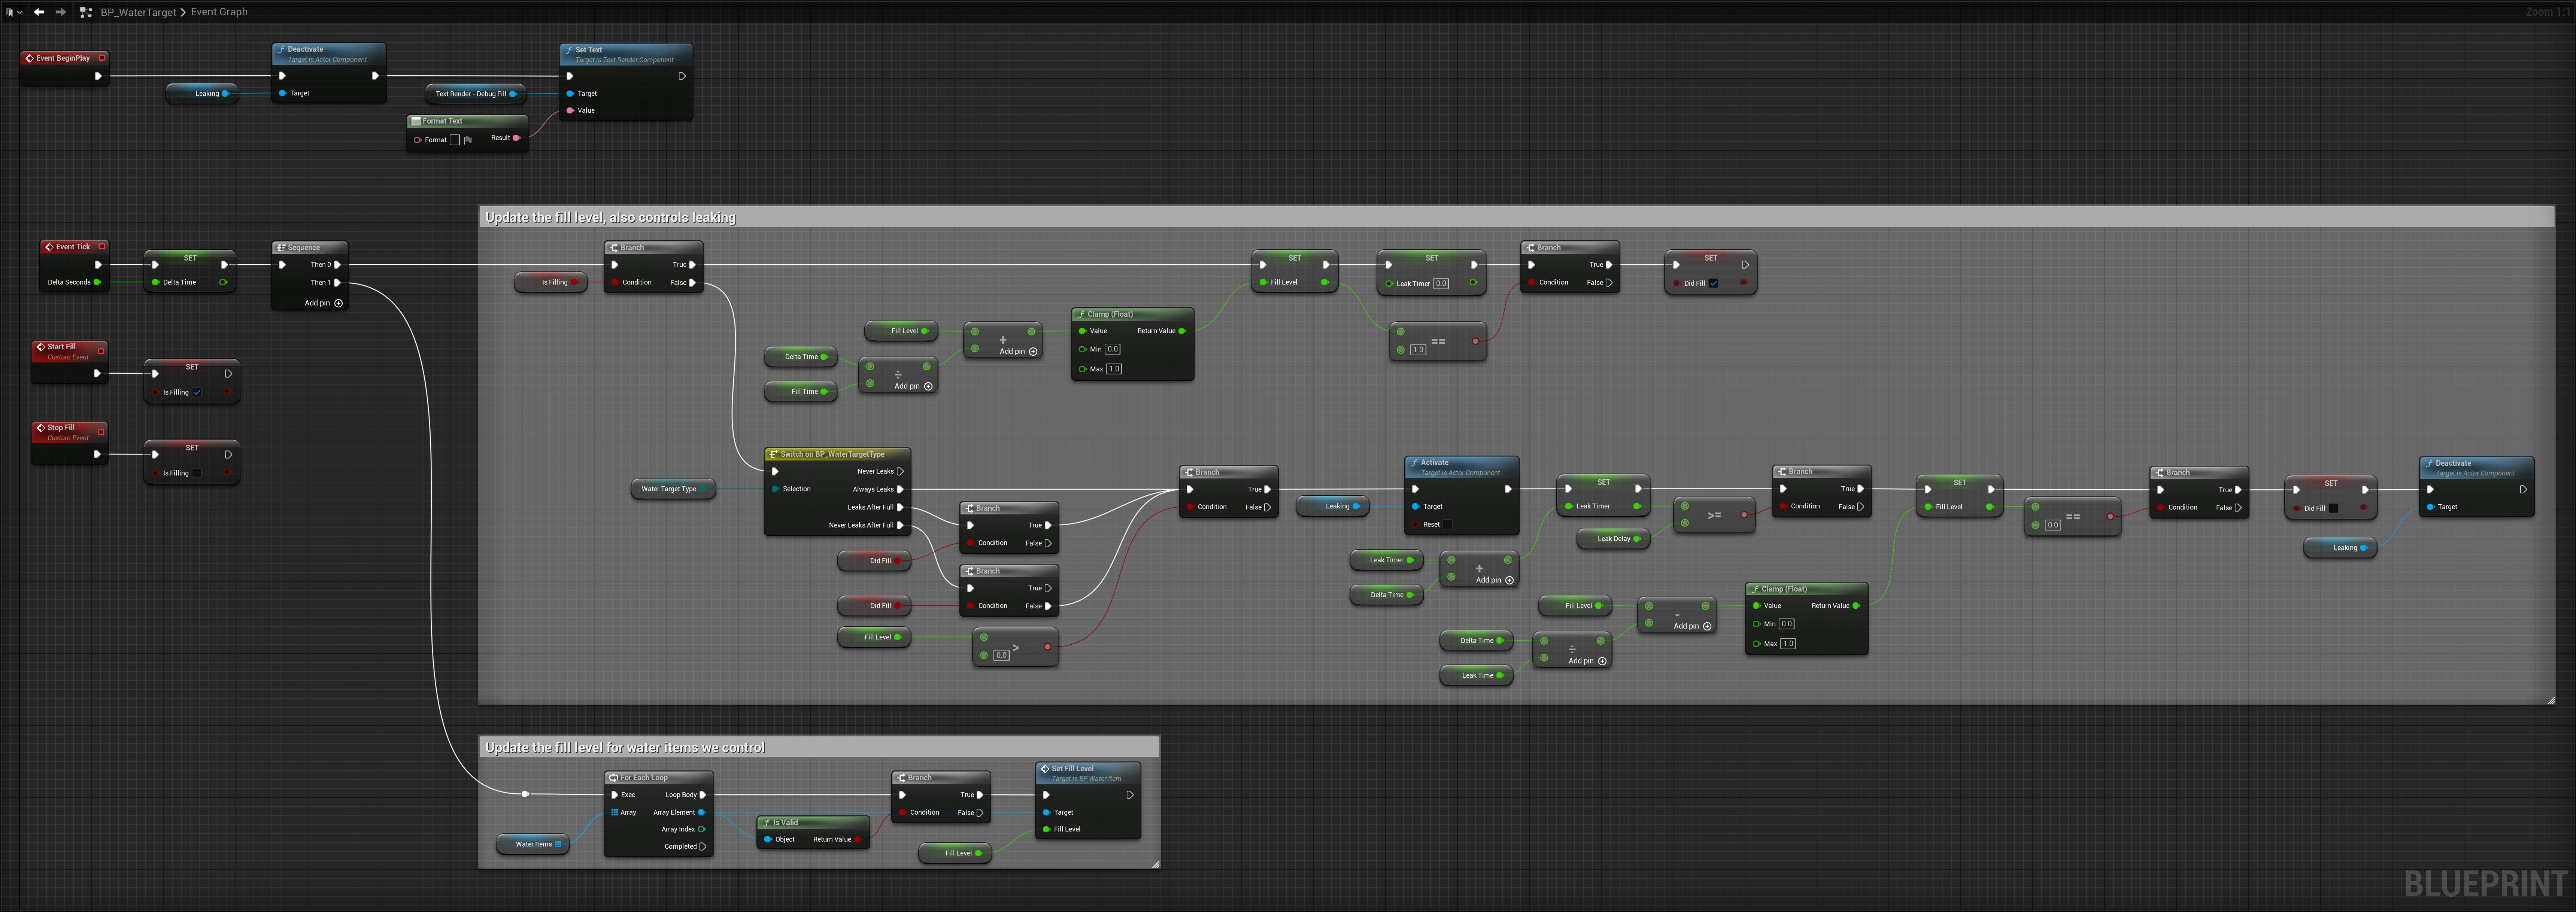Click the Format Text node icon
This screenshot has height=912, width=2576.
(416, 121)
